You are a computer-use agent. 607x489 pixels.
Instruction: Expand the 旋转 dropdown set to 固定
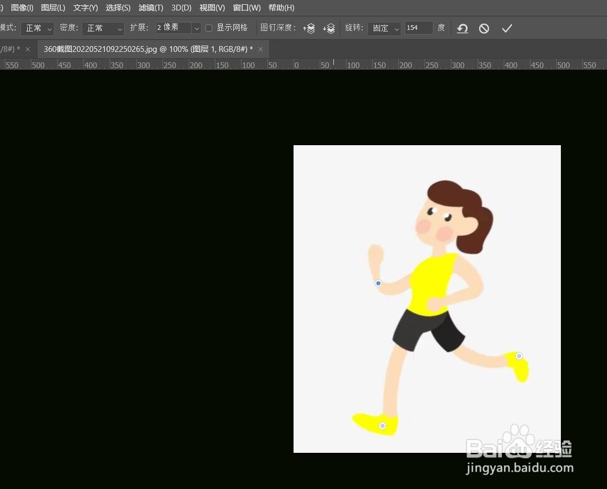pos(384,28)
